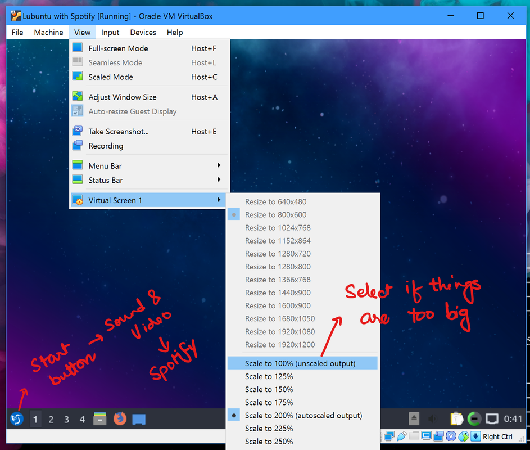Click the display status bar icon

tap(426, 436)
